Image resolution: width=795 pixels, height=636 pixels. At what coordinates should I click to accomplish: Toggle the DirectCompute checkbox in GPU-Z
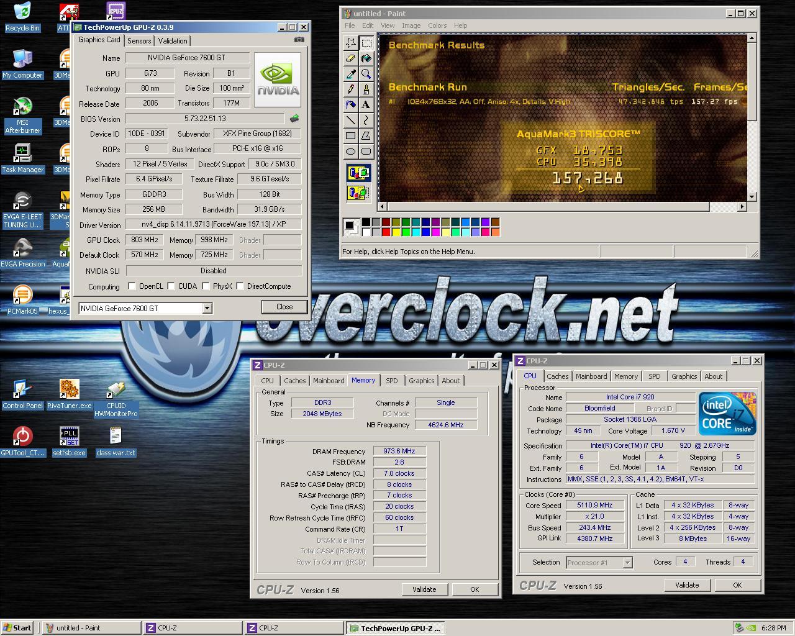point(240,286)
